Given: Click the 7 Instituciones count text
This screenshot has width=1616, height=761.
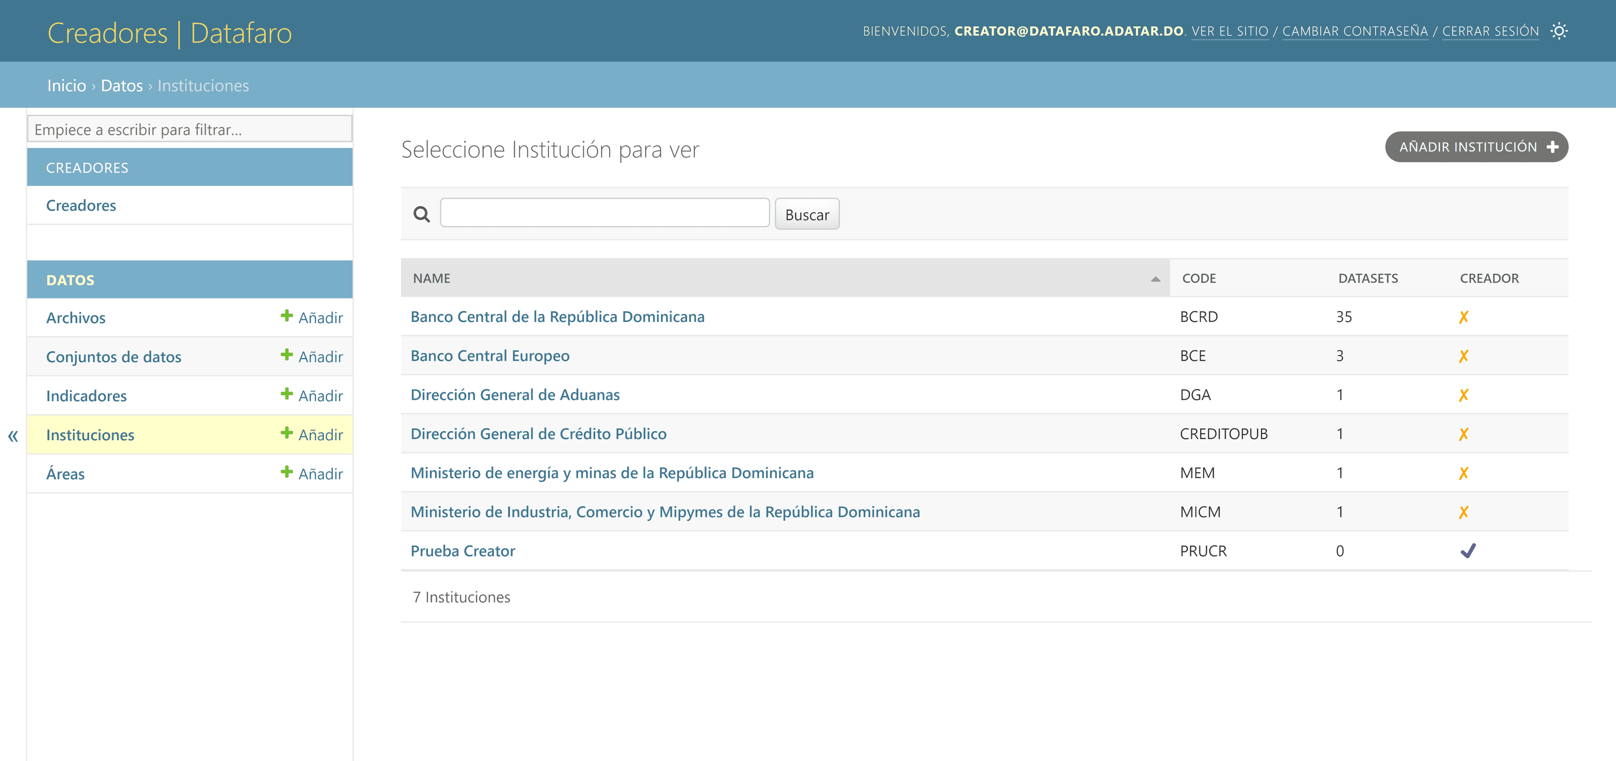Looking at the screenshot, I should 461,596.
